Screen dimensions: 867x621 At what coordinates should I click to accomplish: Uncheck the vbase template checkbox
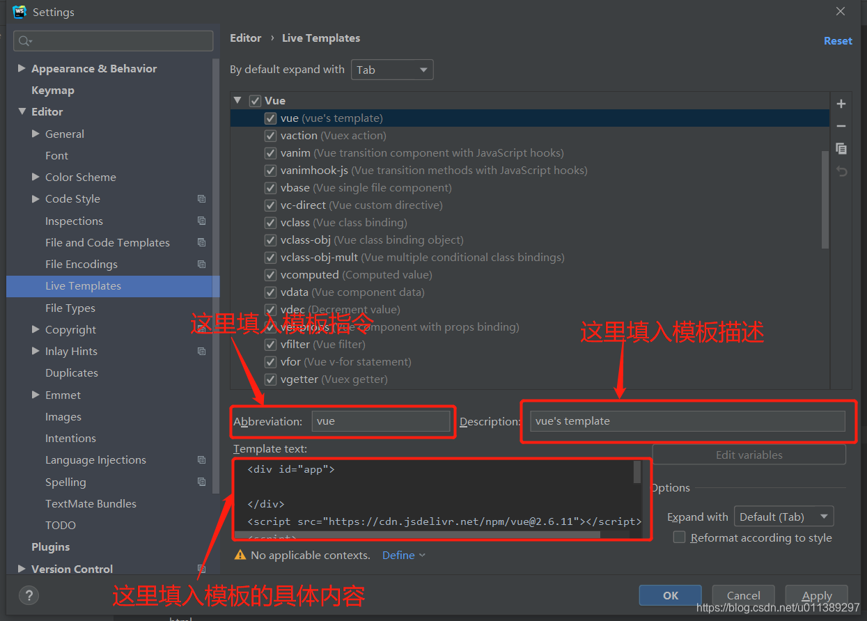click(x=270, y=188)
